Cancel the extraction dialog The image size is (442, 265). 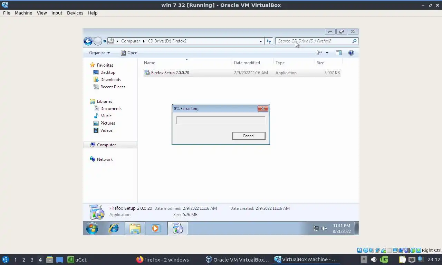click(x=249, y=136)
